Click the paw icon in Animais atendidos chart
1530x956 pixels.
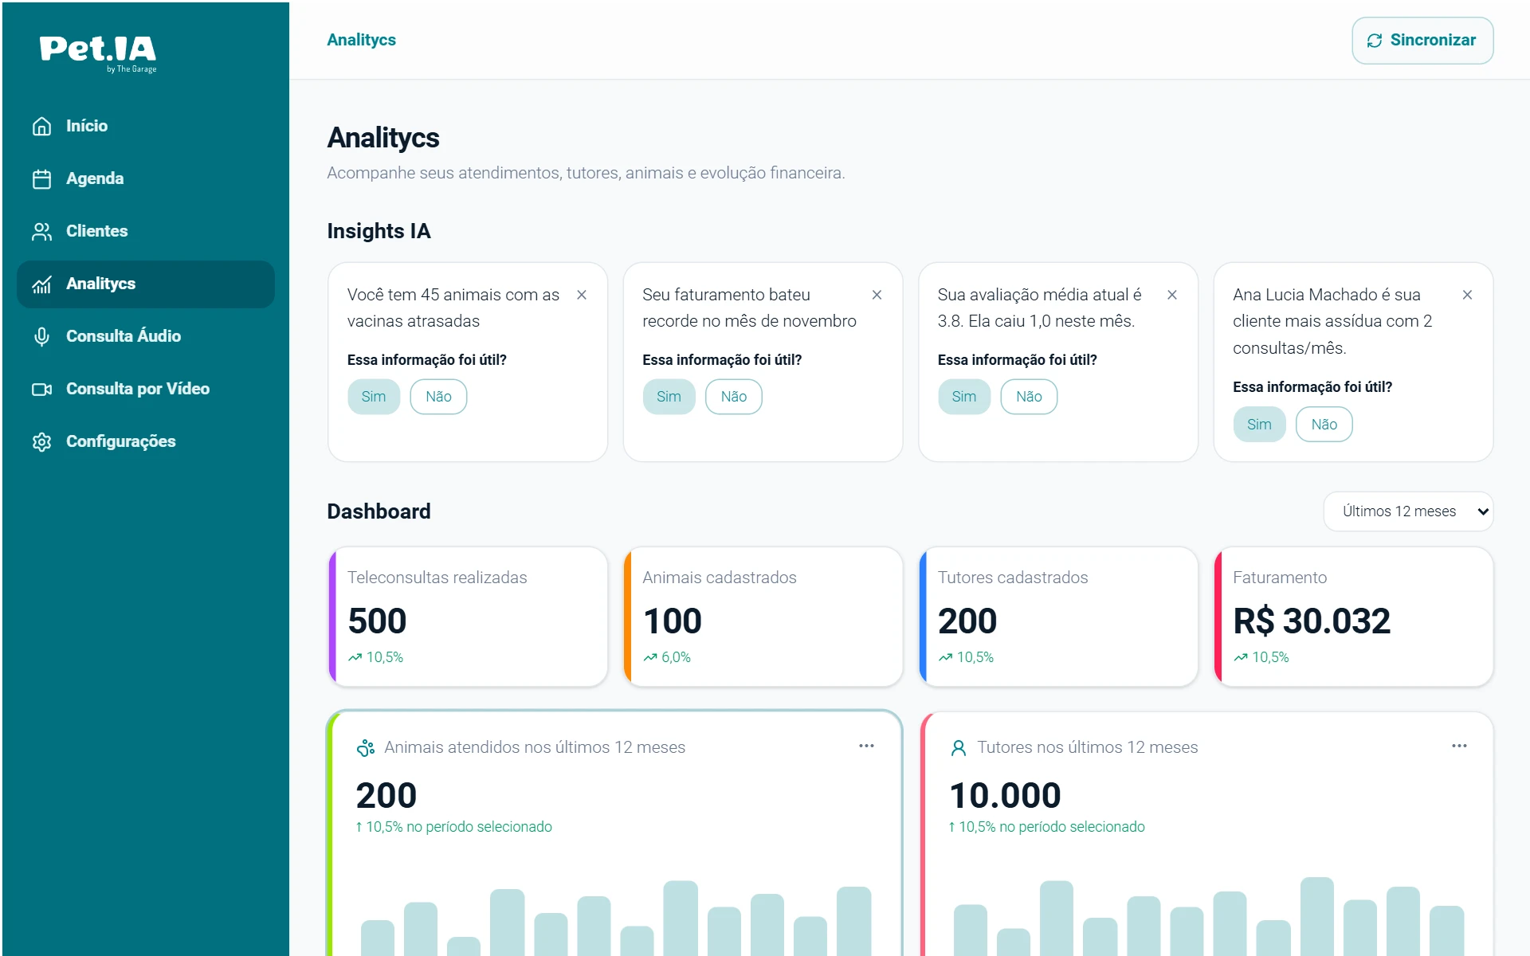366,747
